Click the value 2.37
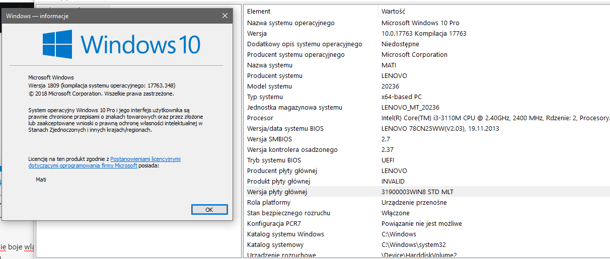Viewport: 610px width, 259px height. tap(388, 149)
